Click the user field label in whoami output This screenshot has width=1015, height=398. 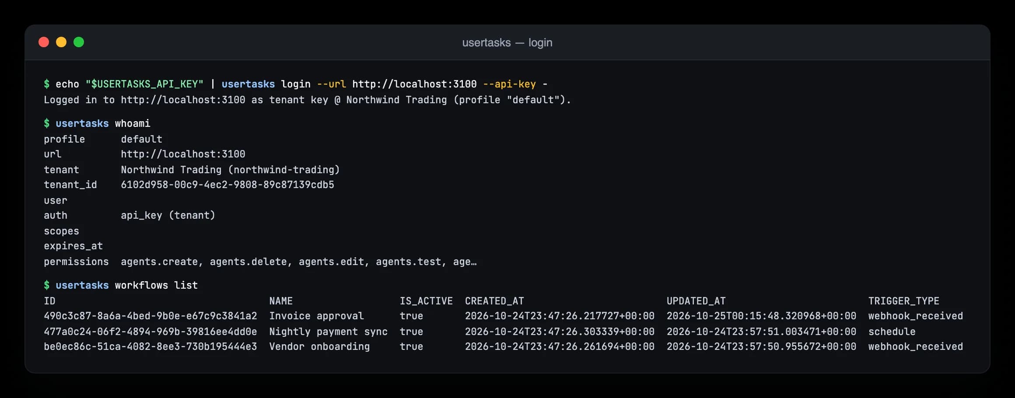pos(56,200)
